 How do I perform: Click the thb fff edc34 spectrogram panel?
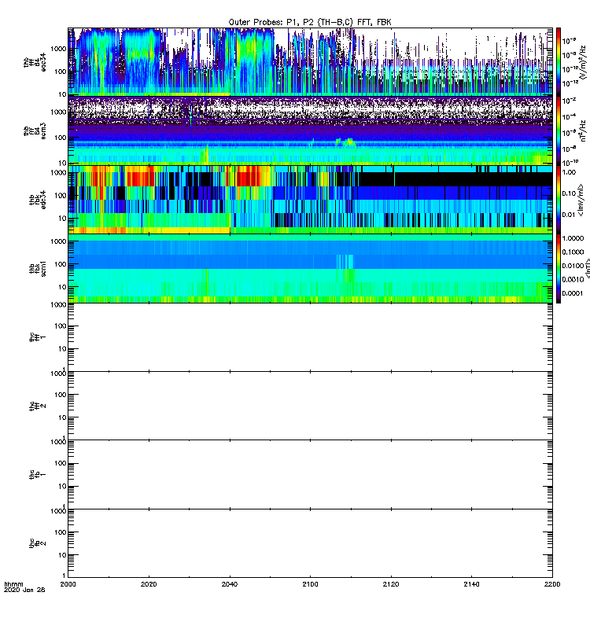point(310,61)
